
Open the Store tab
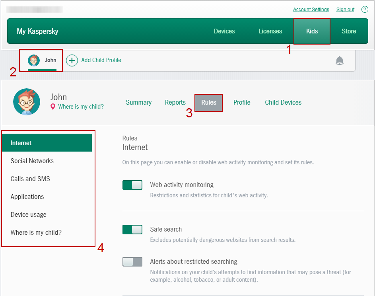349,31
